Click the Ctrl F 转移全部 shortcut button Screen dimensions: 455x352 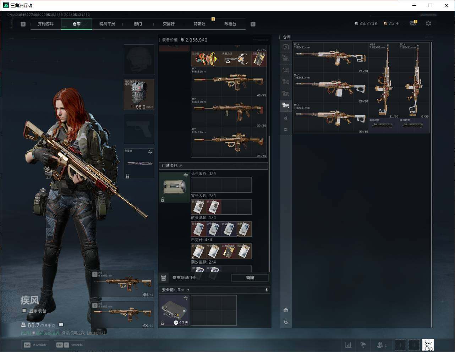(x=70, y=345)
